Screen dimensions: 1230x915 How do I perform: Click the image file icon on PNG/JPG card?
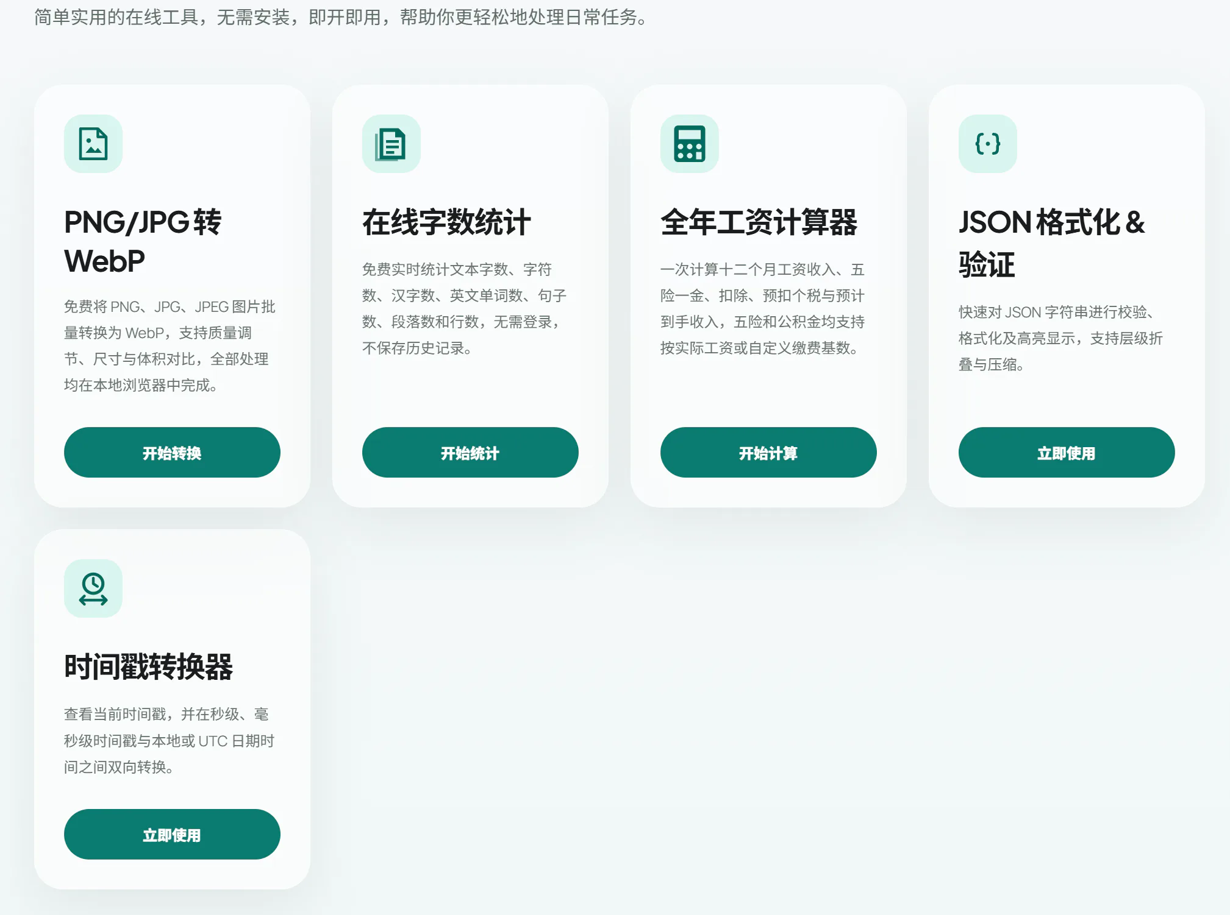[x=93, y=144]
